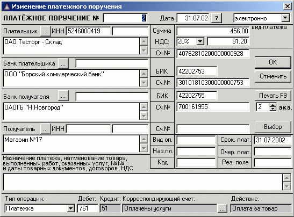Viewport: 294px width, 217px height.
Task: Click the Выбор button
Action: 273,127
